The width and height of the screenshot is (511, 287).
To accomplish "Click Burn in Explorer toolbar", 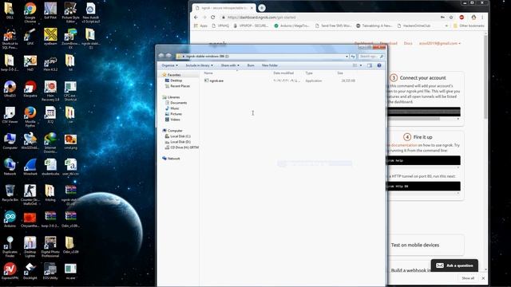I will (251, 65).
